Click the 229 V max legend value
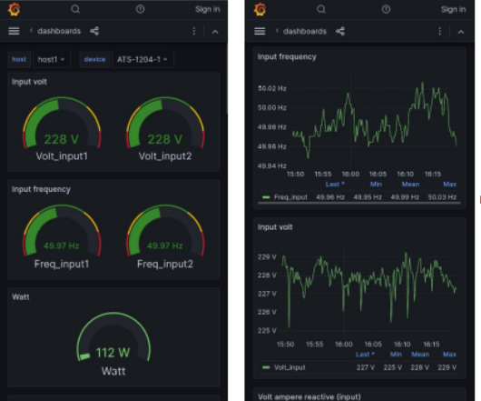Screen dimensions: 481x401 447,367
